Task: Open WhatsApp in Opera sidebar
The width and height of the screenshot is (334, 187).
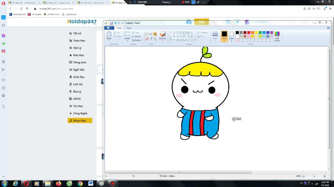Action: coord(3,44)
